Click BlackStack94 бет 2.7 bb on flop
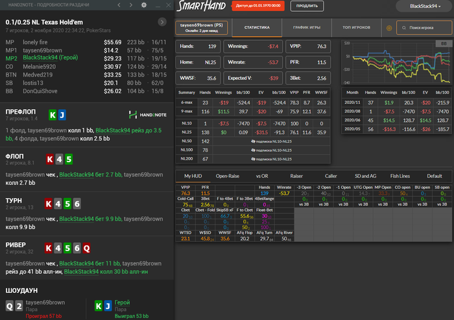This screenshot has height=320, width=454. [90, 175]
